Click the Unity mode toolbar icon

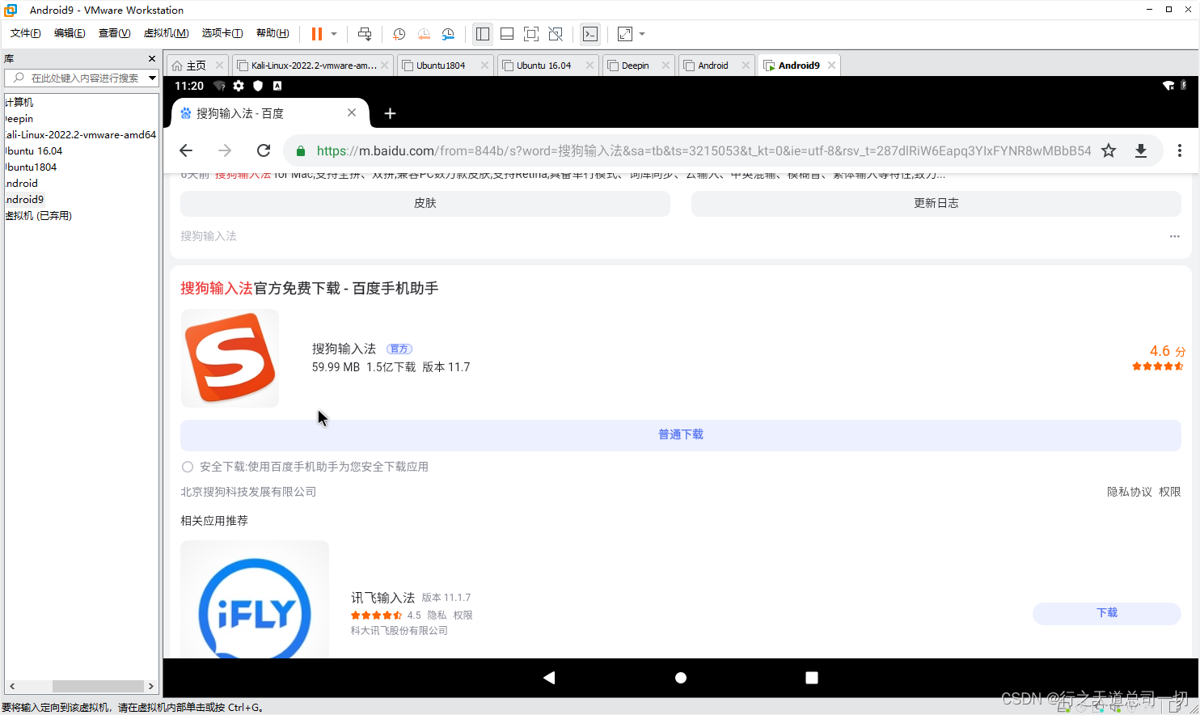(x=556, y=34)
